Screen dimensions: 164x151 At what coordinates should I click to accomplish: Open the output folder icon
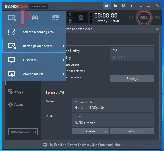tap(115, 5)
